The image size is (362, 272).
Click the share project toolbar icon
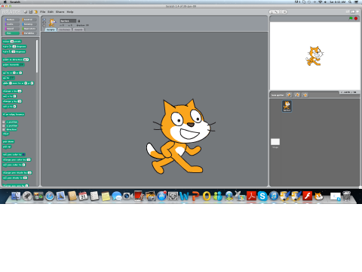click(x=35, y=12)
